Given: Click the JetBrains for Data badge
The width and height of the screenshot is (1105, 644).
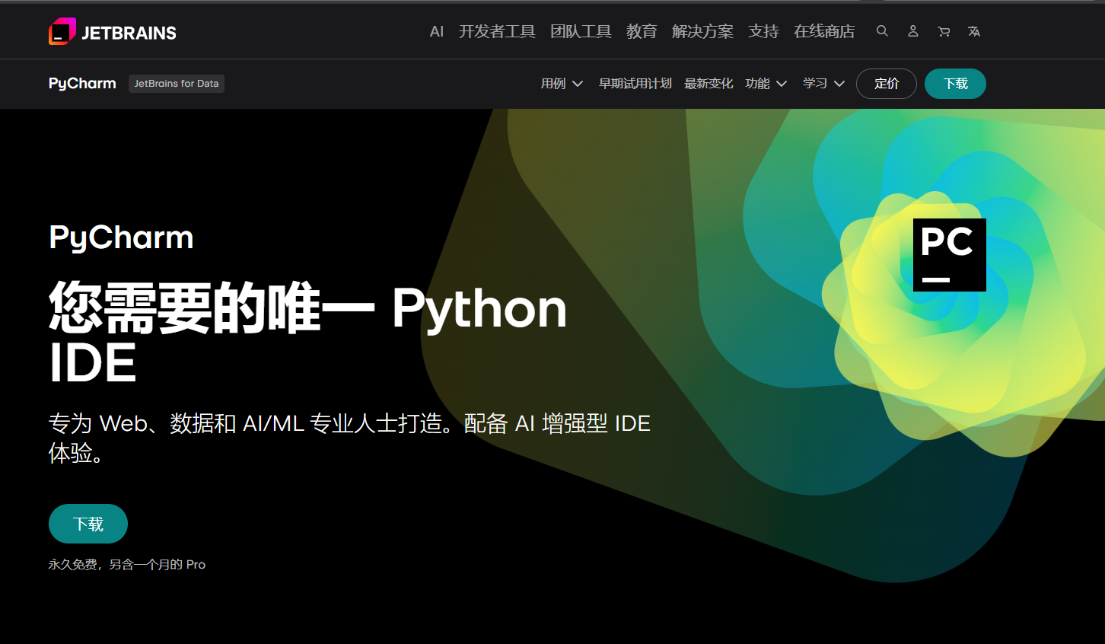Looking at the screenshot, I should click(177, 84).
